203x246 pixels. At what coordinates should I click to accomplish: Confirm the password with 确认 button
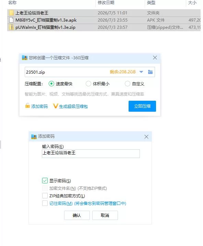[77, 215]
